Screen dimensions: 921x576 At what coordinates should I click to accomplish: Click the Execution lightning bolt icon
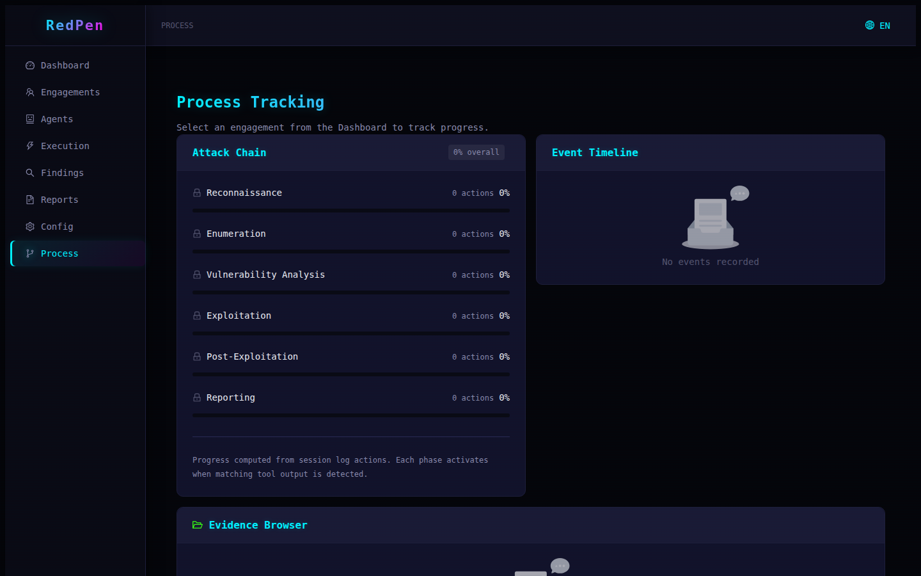(x=30, y=146)
